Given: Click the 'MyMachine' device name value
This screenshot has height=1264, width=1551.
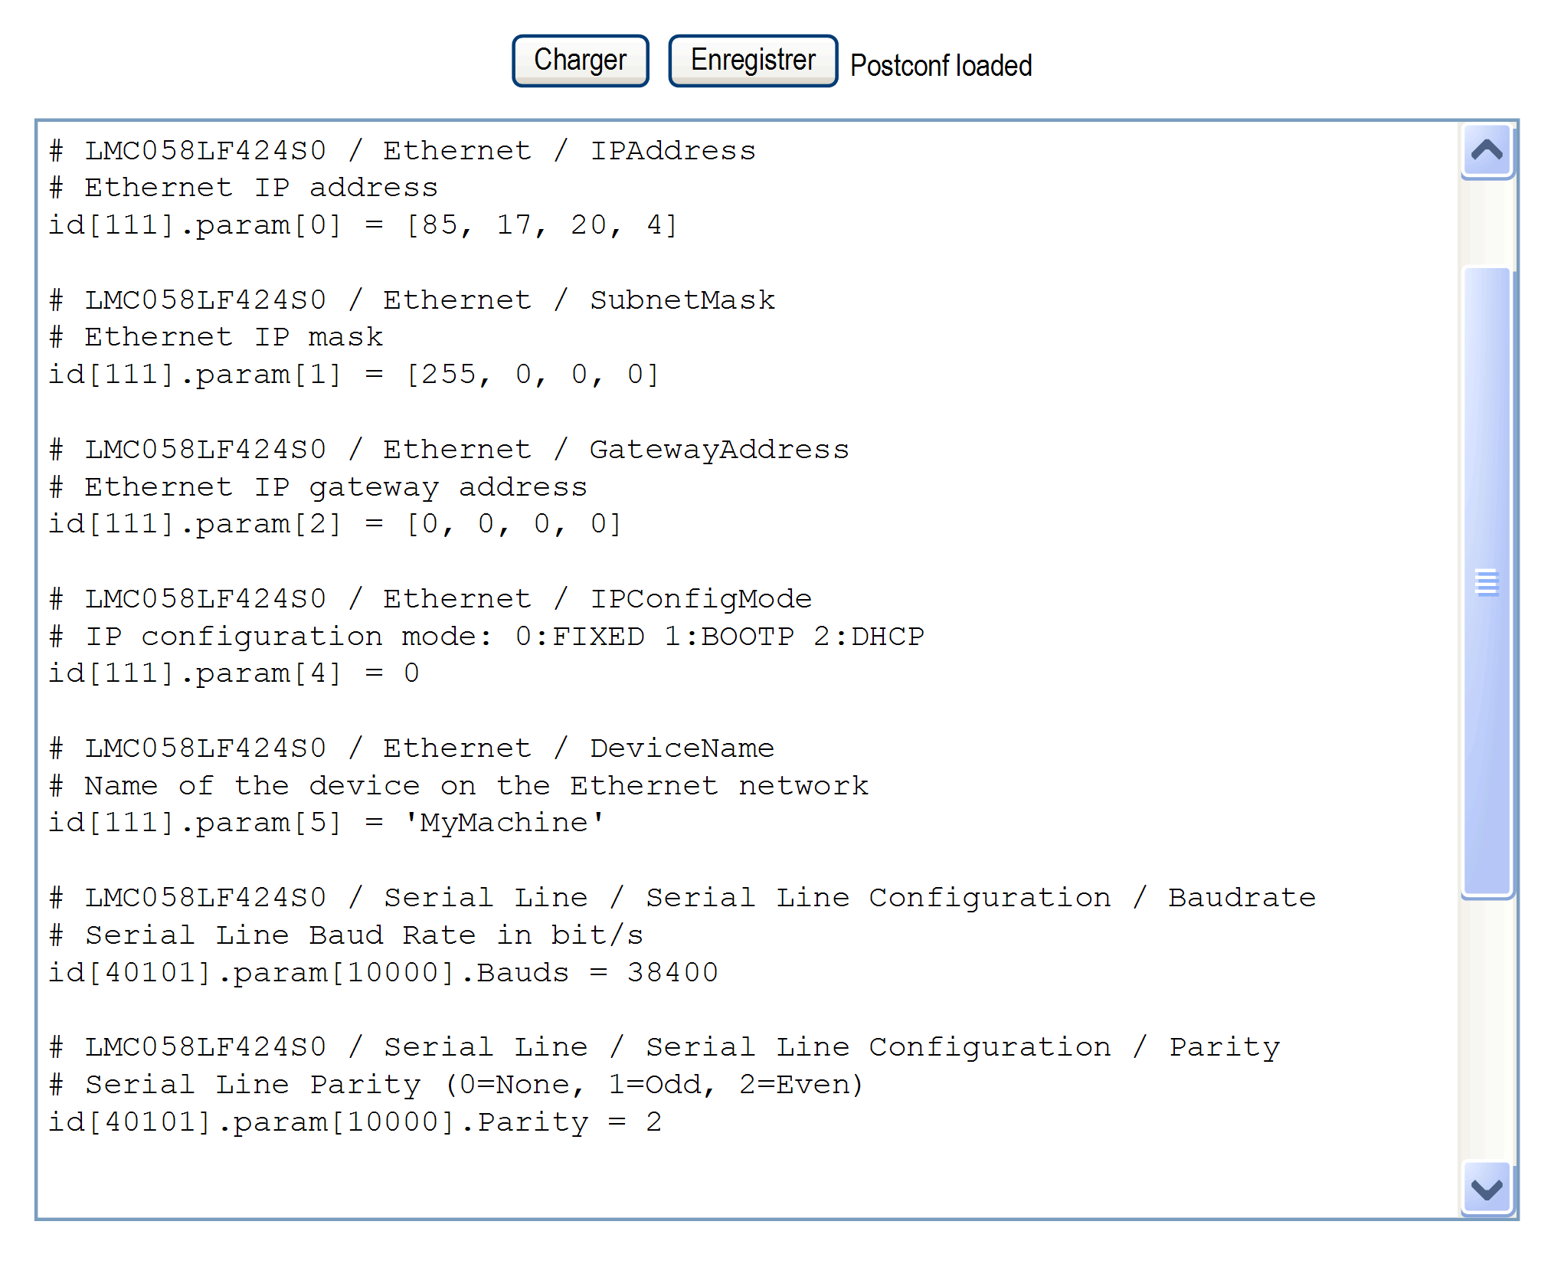Looking at the screenshot, I should click(503, 823).
